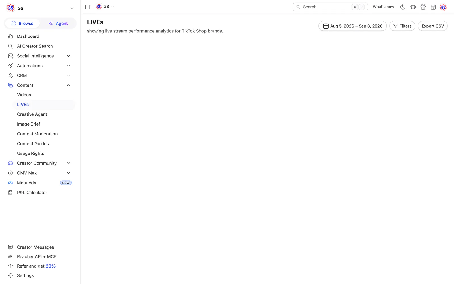Open the Image Brief page
Viewport: 454px width, 284px height.
pyautogui.click(x=29, y=124)
